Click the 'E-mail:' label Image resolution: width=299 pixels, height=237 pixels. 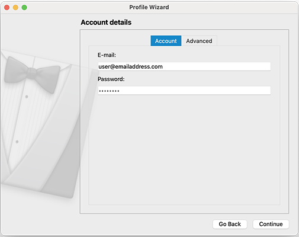click(x=107, y=55)
